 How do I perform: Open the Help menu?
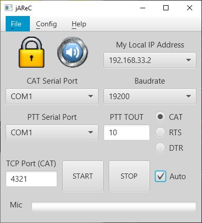(79, 24)
